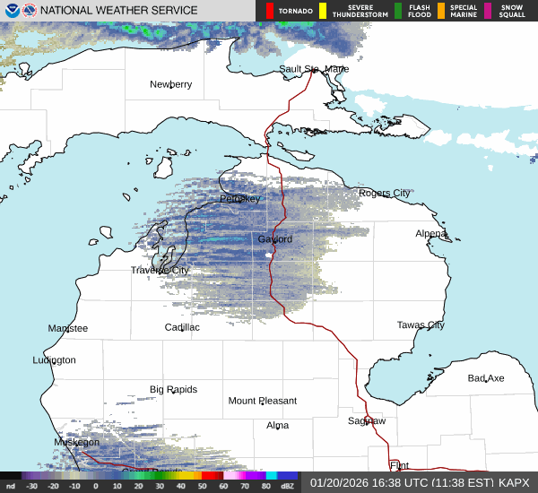
Task: Click the National Weather Service emblem
Action: pos(30,11)
